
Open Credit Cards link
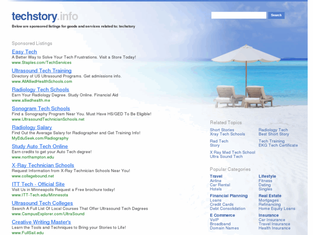pos(222,204)
